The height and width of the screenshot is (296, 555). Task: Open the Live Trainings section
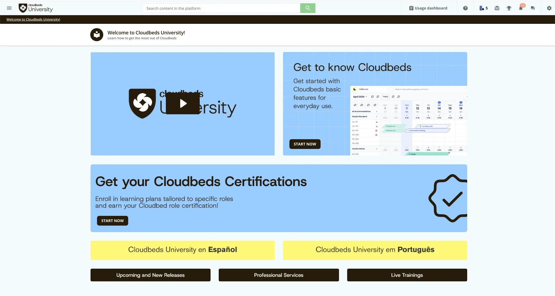pos(407,275)
